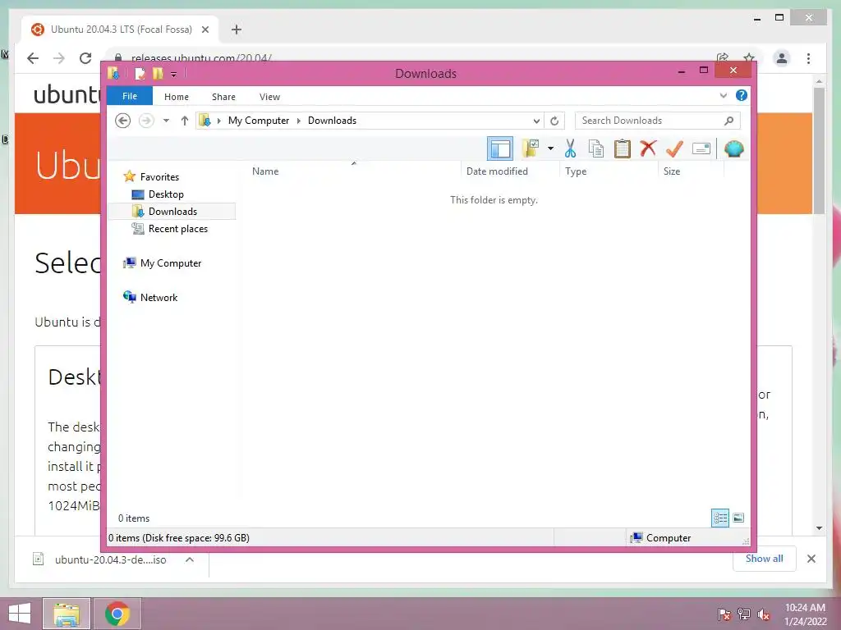Open options arrow for downloaded ubuntu iso
The width and height of the screenshot is (841, 630).
click(190, 559)
